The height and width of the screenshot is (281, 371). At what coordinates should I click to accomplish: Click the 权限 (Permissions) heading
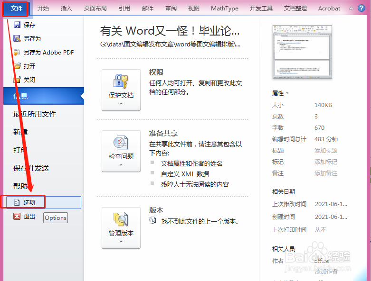click(156, 72)
